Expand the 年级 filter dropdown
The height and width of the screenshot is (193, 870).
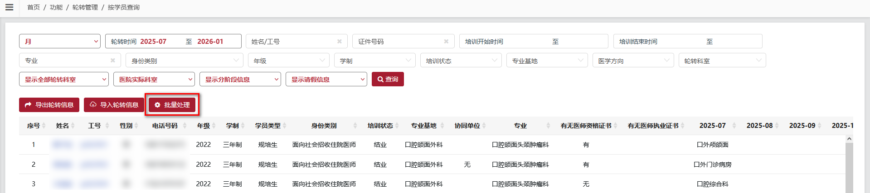289,61
